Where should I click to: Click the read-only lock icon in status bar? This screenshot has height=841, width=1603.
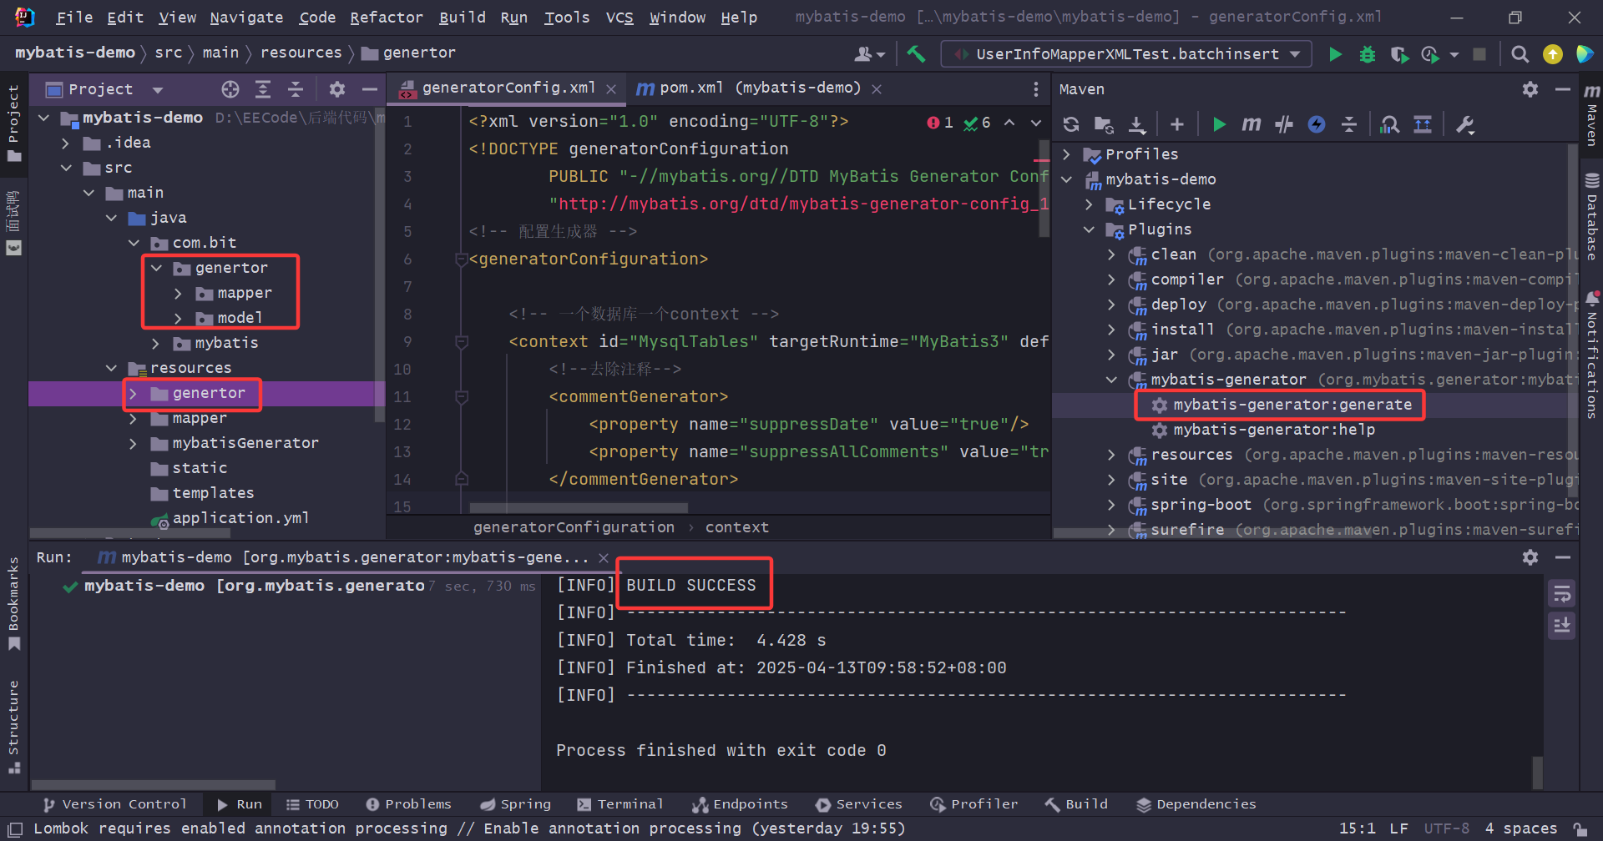[x=1580, y=828]
